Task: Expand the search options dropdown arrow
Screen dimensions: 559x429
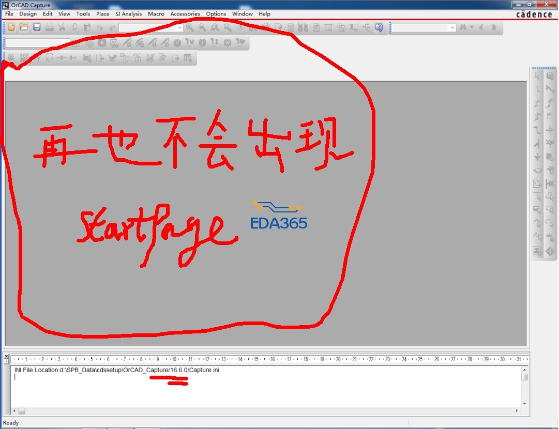Action: [x=472, y=27]
